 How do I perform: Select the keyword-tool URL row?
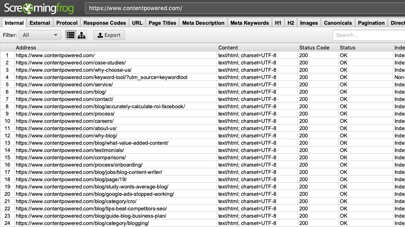click(x=101, y=77)
